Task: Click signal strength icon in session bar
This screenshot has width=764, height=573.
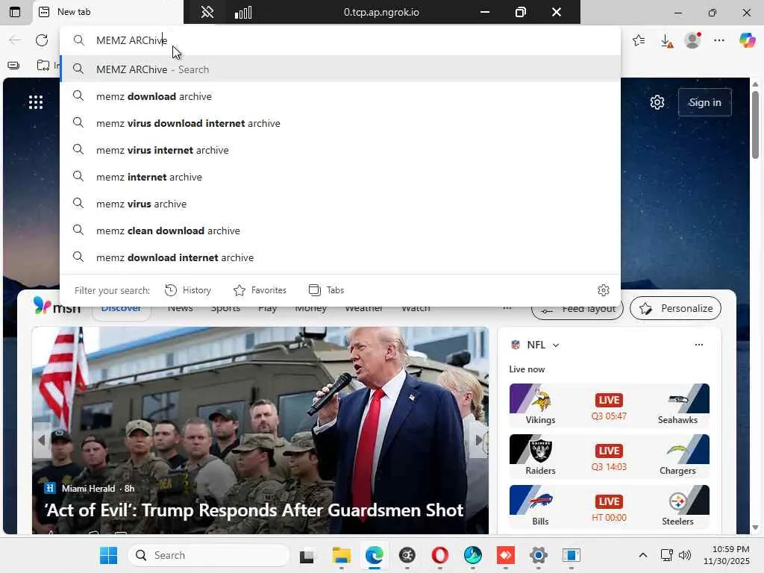Action: tap(243, 12)
